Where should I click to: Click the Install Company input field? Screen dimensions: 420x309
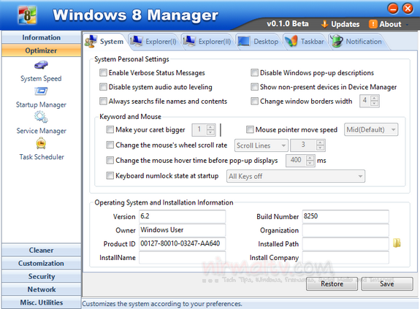(345, 257)
